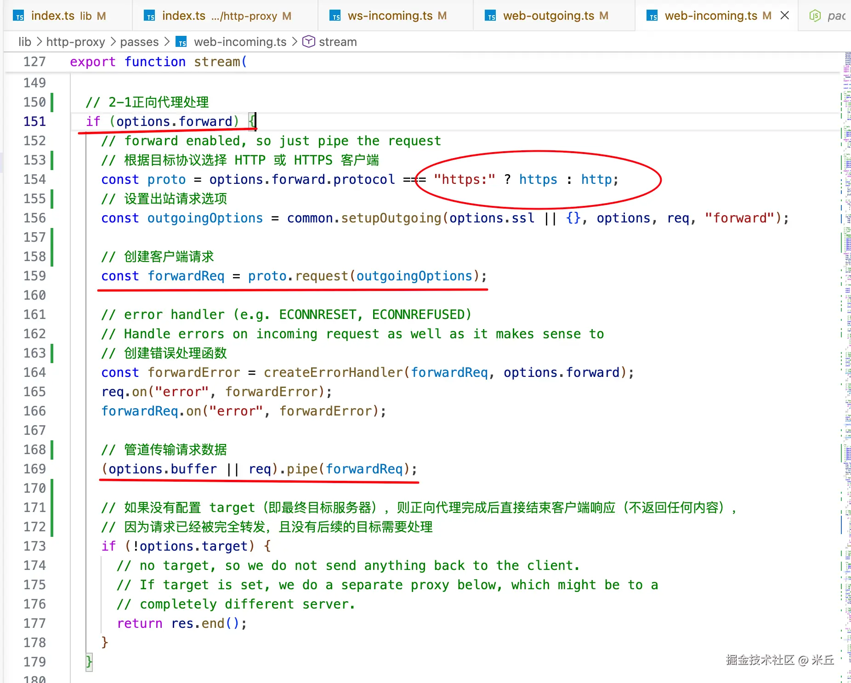Close the web-incoming.ts tab

click(785, 16)
